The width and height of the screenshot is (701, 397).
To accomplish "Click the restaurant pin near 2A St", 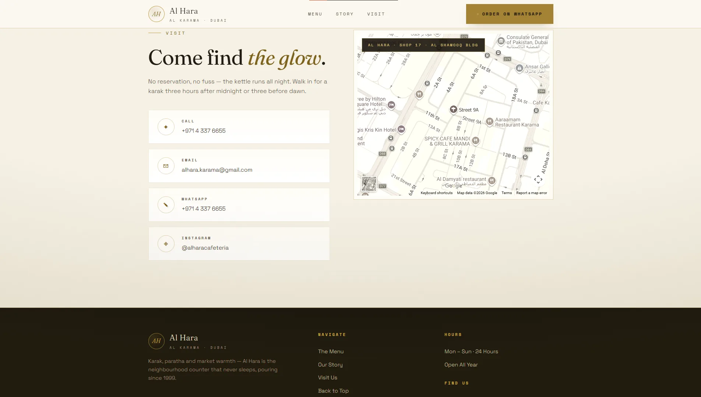I will click(419, 94).
